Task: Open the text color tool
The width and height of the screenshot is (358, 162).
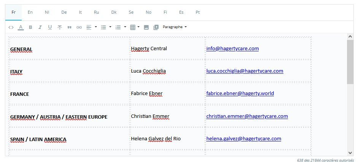Action: pos(21,27)
